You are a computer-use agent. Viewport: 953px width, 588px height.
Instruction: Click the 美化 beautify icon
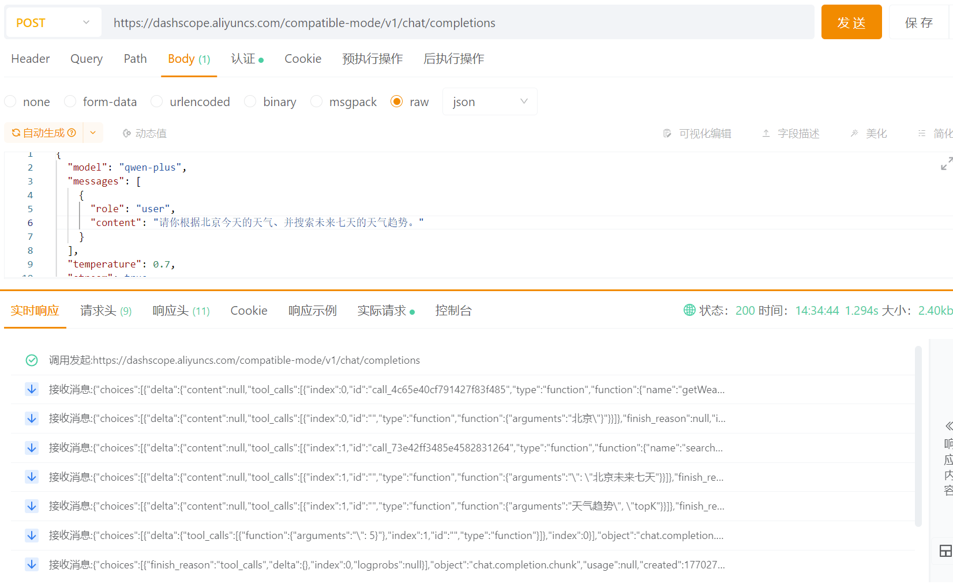click(854, 133)
